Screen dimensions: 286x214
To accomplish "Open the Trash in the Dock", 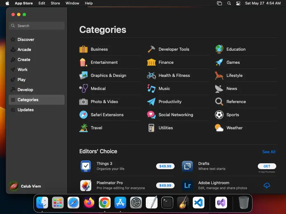I will 244,203.
